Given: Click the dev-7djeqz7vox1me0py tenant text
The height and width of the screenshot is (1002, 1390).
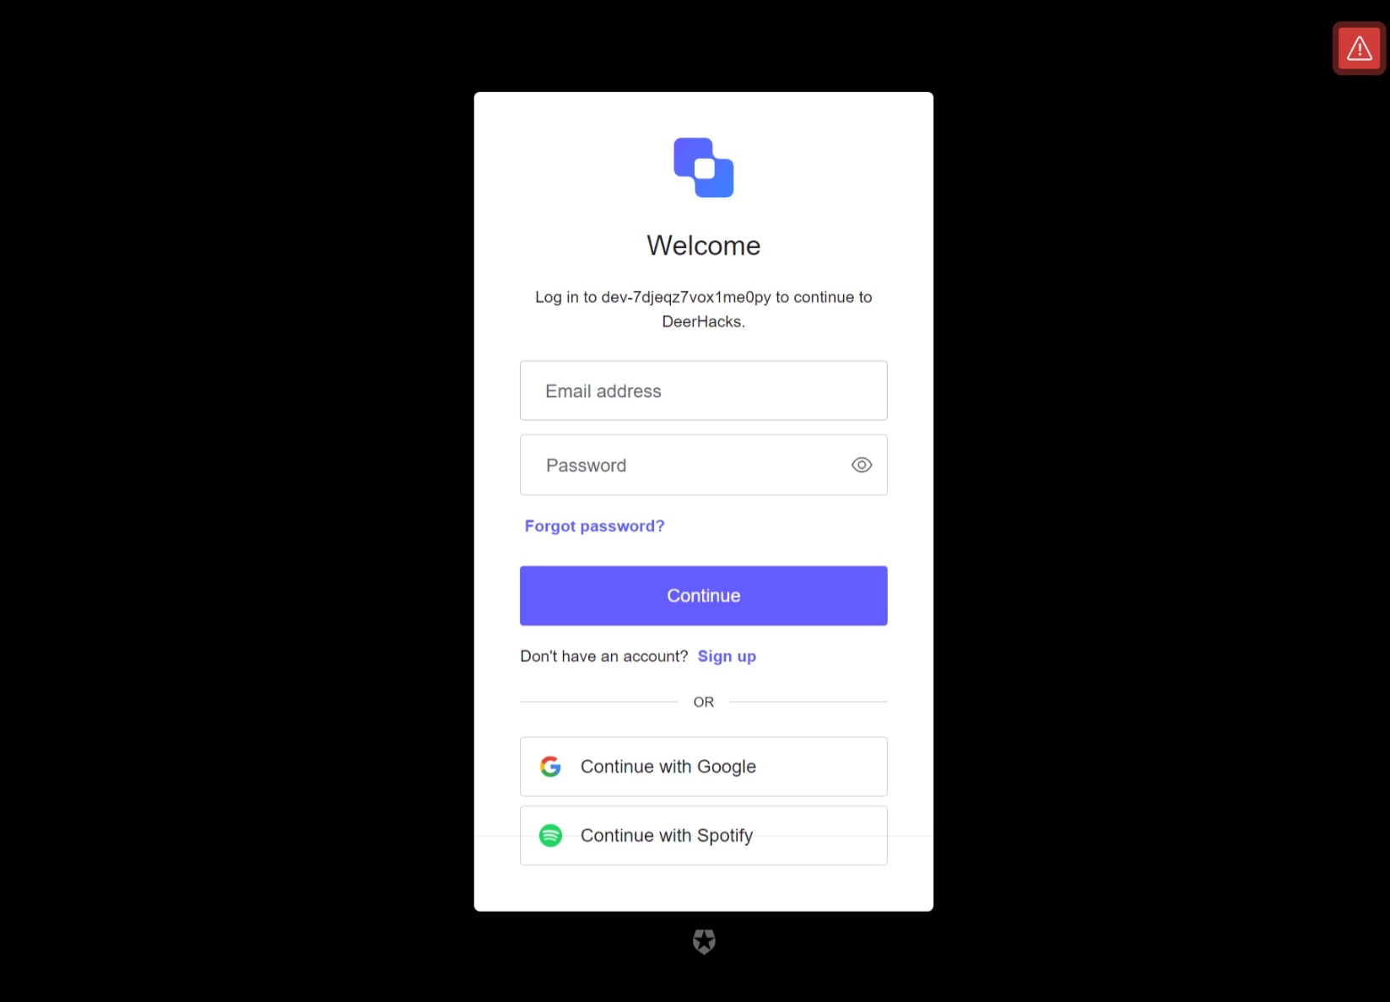Looking at the screenshot, I should click(686, 297).
